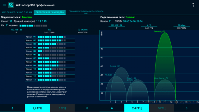This screenshot has width=199, height=112.
Task: Click Канал 03 rating row
Action: click(x=50, y=44)
